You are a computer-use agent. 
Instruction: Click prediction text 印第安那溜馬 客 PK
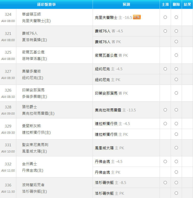tap(111, 93)
